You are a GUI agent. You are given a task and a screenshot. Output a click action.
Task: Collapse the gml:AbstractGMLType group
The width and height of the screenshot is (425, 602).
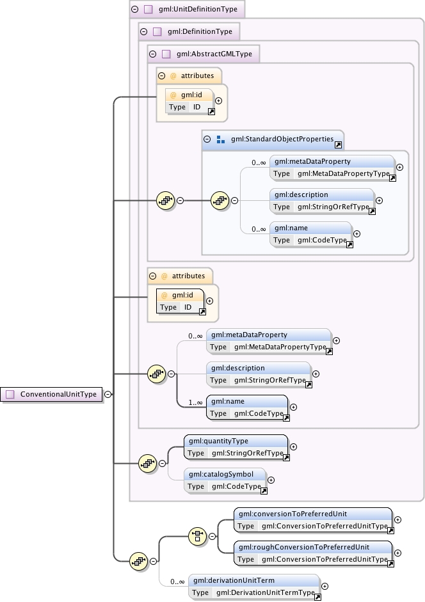tap(152, 54)
